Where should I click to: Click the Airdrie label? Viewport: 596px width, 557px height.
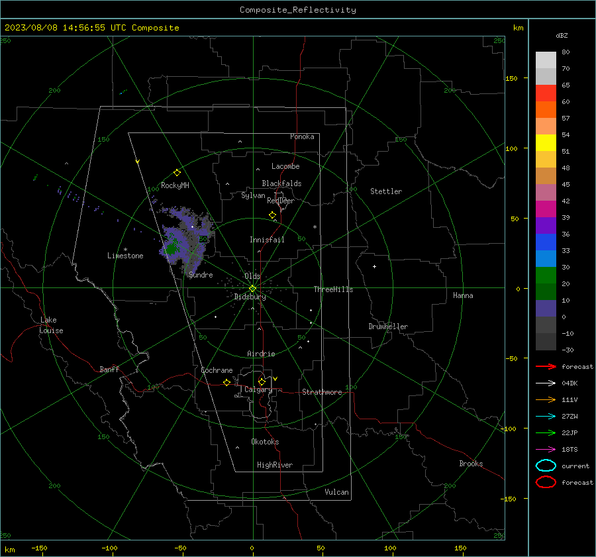tap(261, 354)
